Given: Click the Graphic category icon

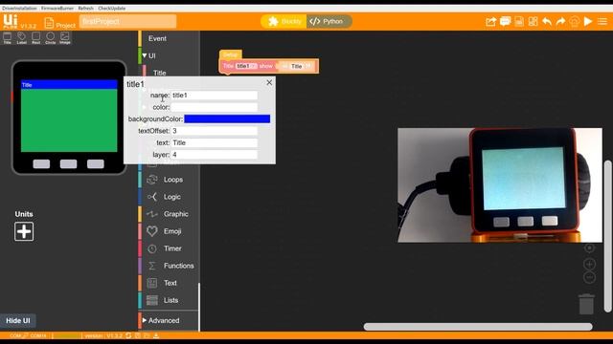Looking at the screenshot, I should (x=152, y=214).
